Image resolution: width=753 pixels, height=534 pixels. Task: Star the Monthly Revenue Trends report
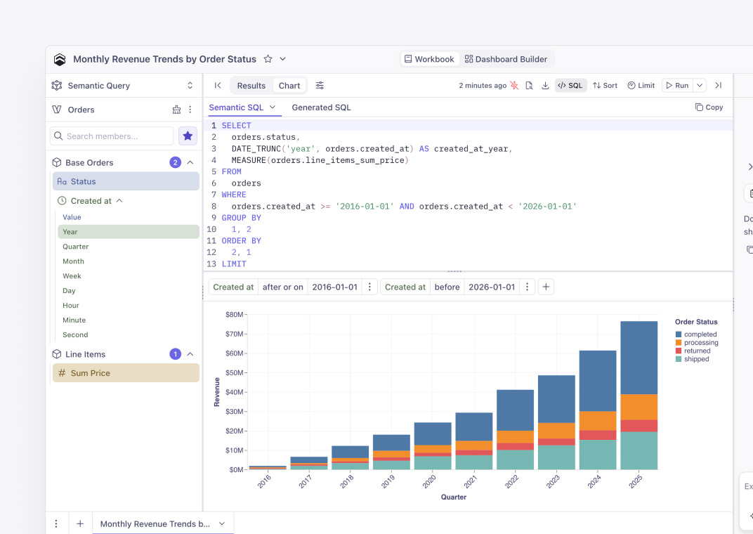point(268,59)
